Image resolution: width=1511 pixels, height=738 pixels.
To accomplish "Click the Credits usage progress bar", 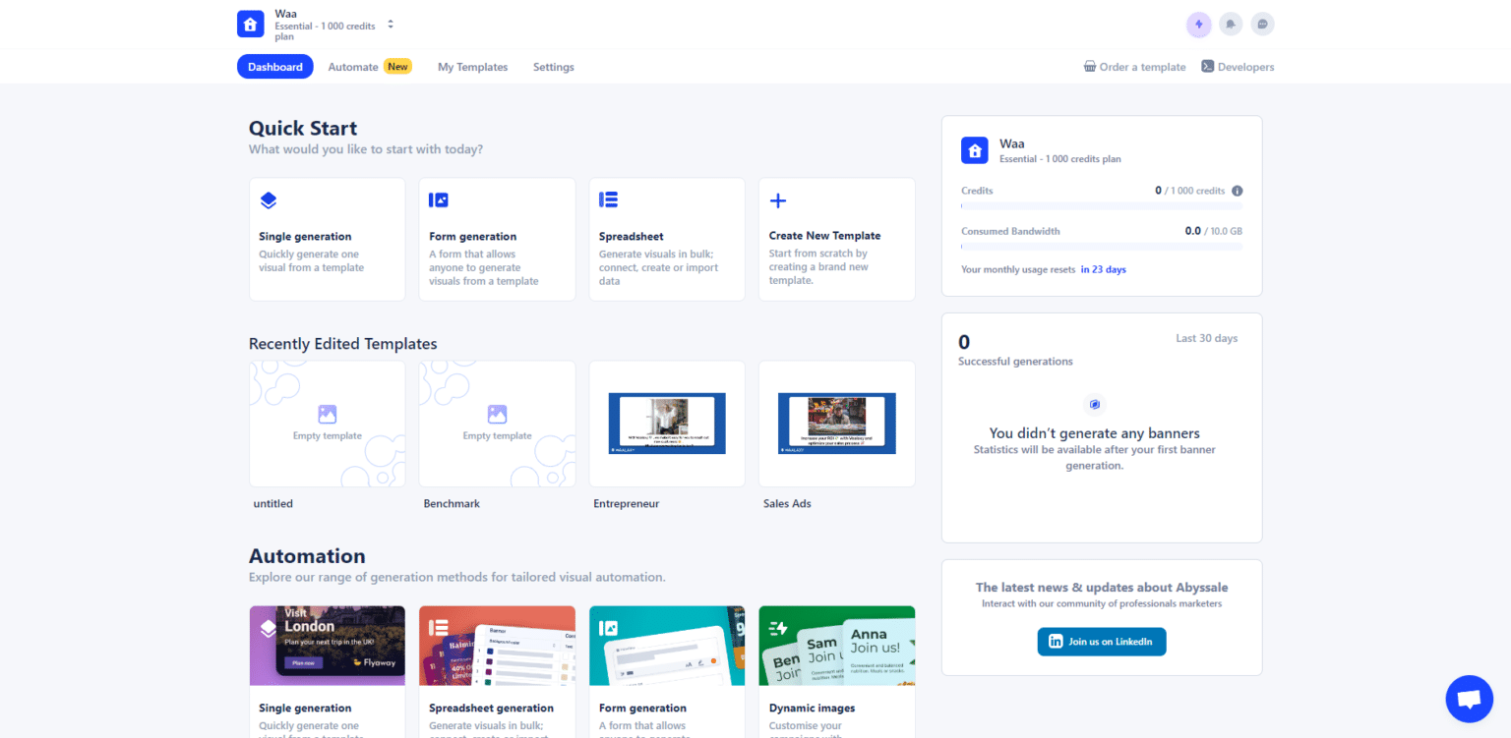I will point(1101,206).
